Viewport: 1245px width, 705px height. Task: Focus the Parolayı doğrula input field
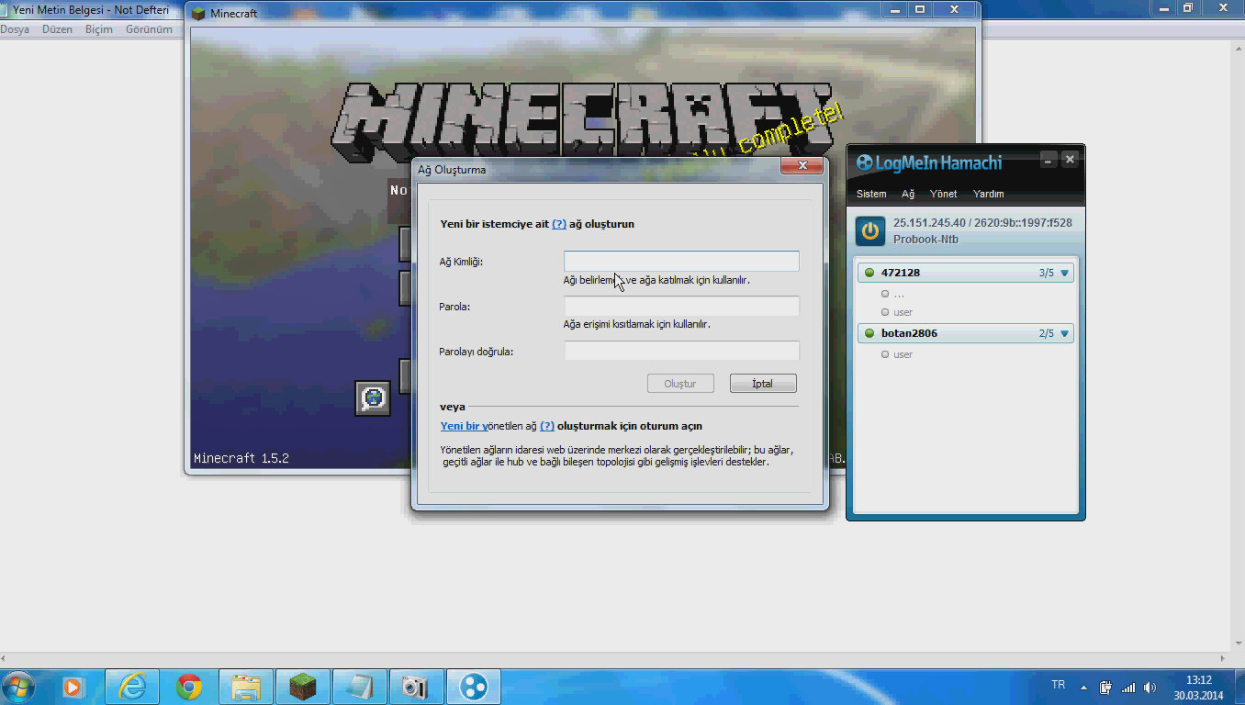tap(681, 351)
